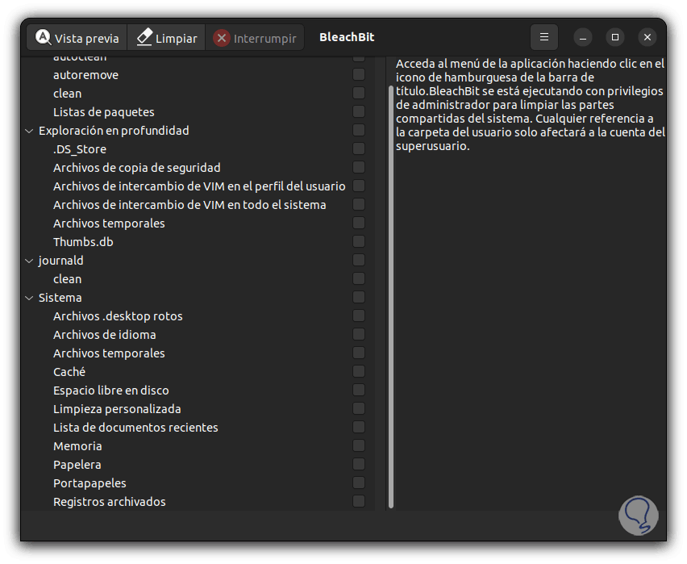Click the BleachBit window title
The width and height of the screenshot is (687, 564).
(347, 37)
